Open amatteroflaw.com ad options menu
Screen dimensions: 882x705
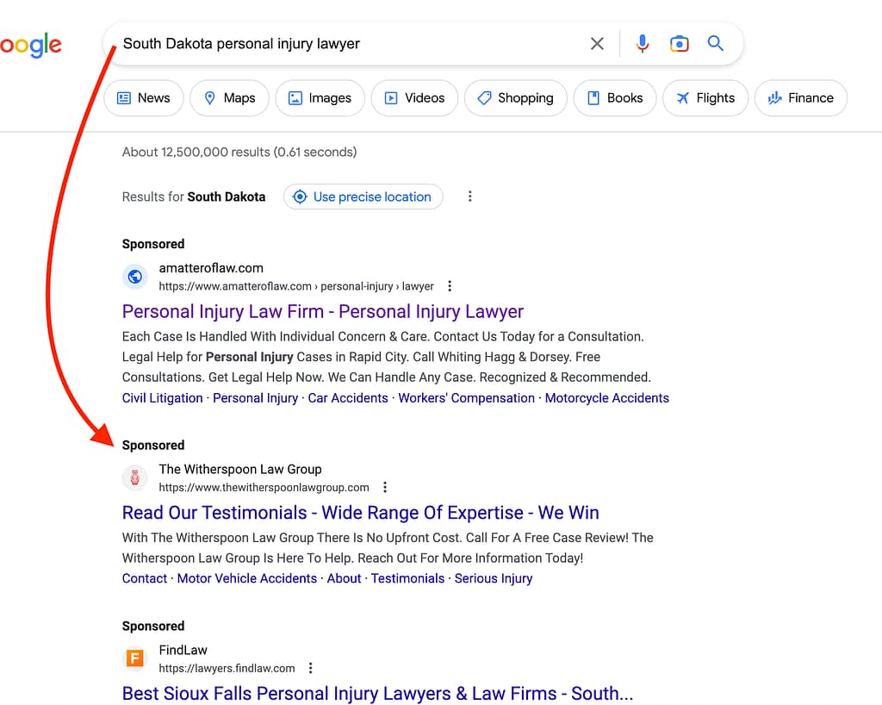(449, 286)
